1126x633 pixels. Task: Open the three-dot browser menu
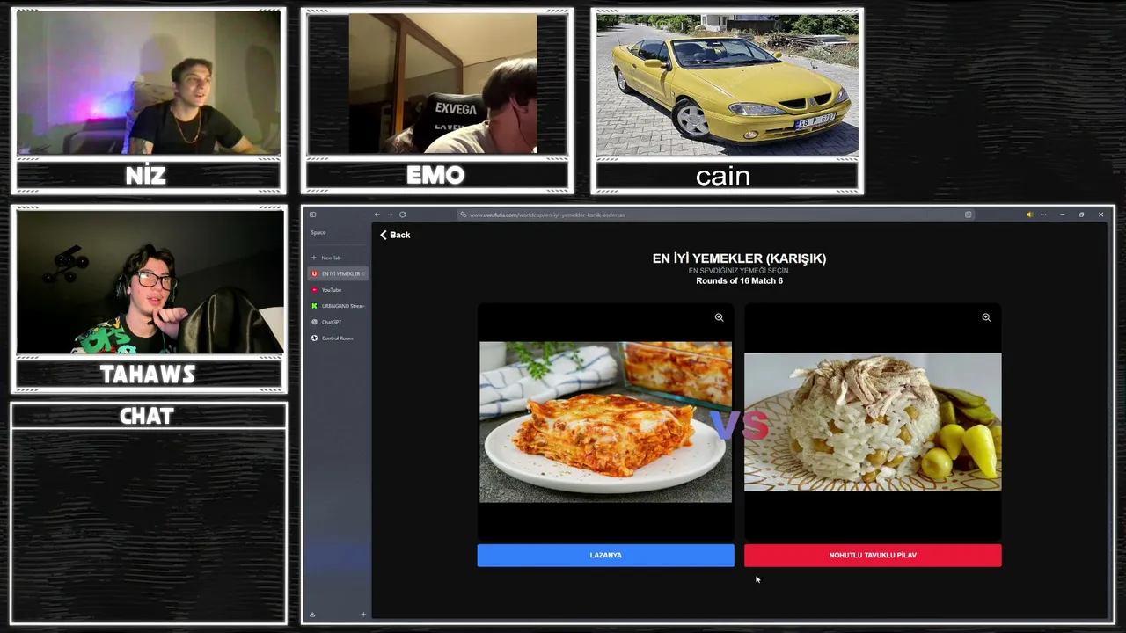coord(1043,215)
